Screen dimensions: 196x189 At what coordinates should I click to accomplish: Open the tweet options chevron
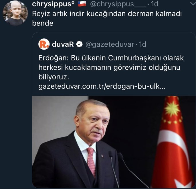pos(193,4)
